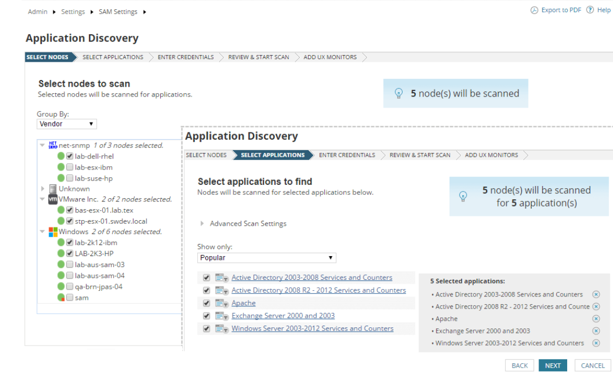Click the net-snmp vendor icon
613x377 pixels.
pos(53,145)
